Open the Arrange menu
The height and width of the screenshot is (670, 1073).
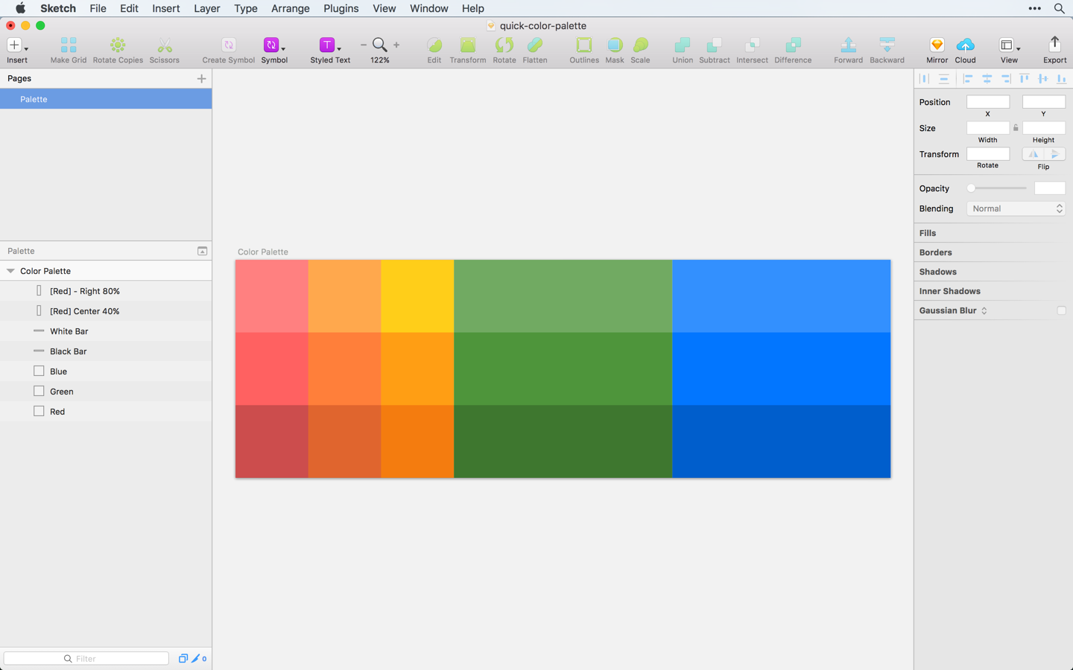pyautogui.click(x=290, y=8)
